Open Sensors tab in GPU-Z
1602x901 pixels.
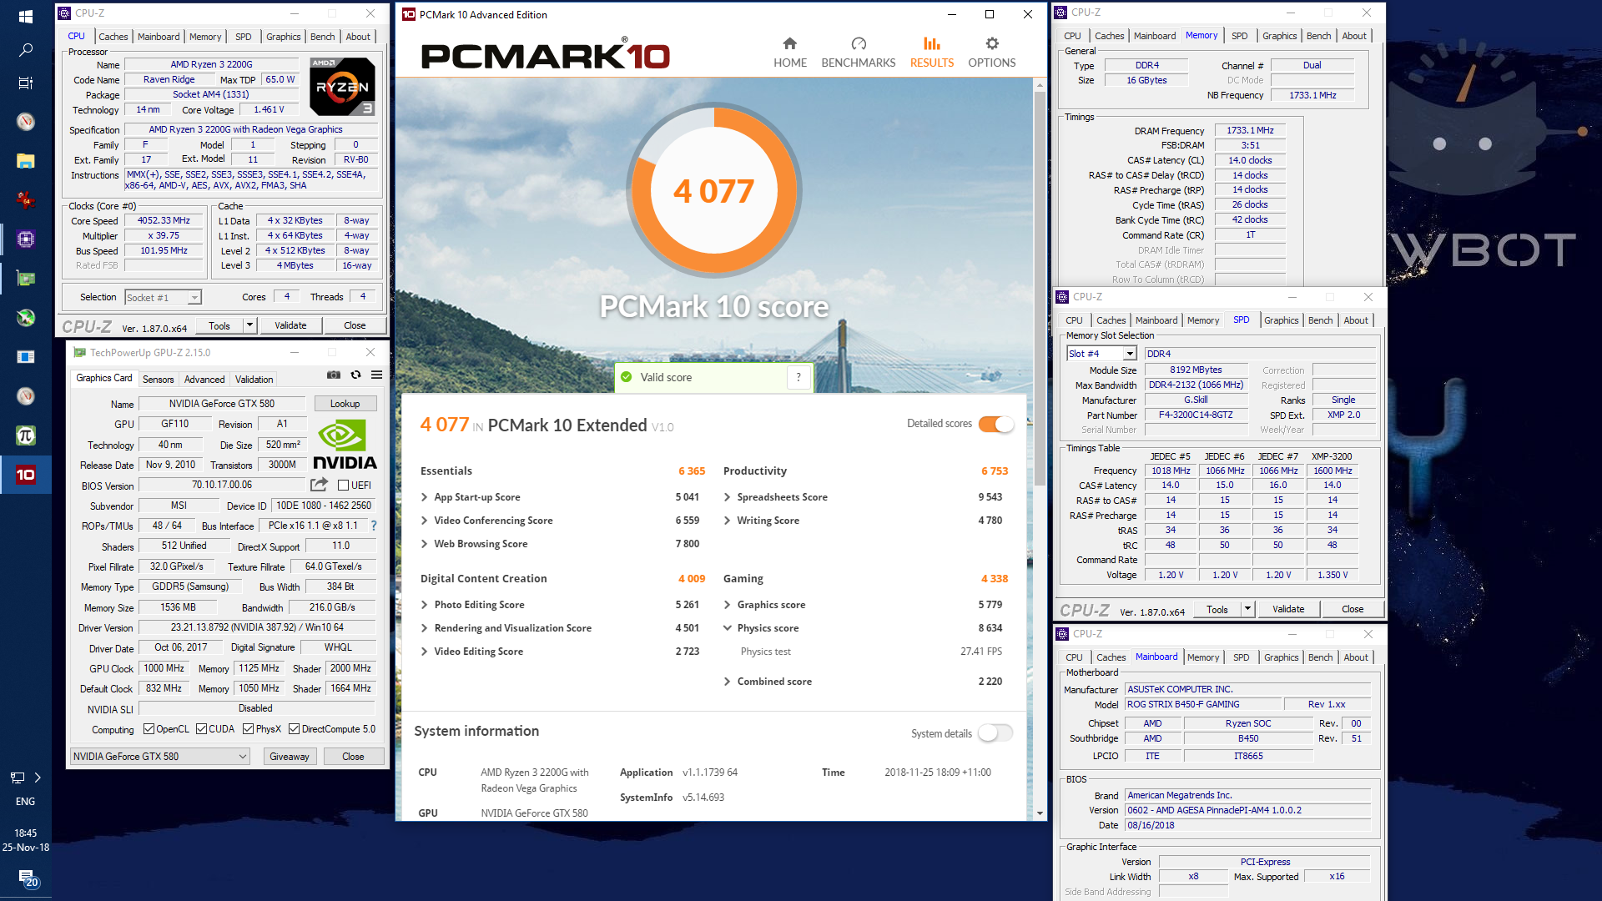[x=159, y=380]
